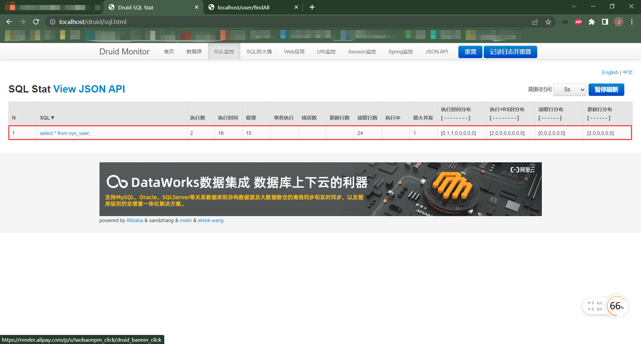Viewport: 641px width, 344px height.
Task: Open the browser extensions puzzle icon
Action: tap(592, 22)
